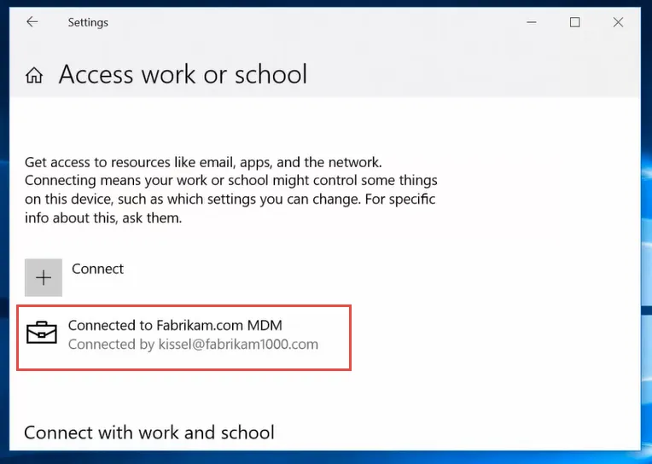Click the 'Get access to resources' sentence
The image size is (652, 464).
203,162
